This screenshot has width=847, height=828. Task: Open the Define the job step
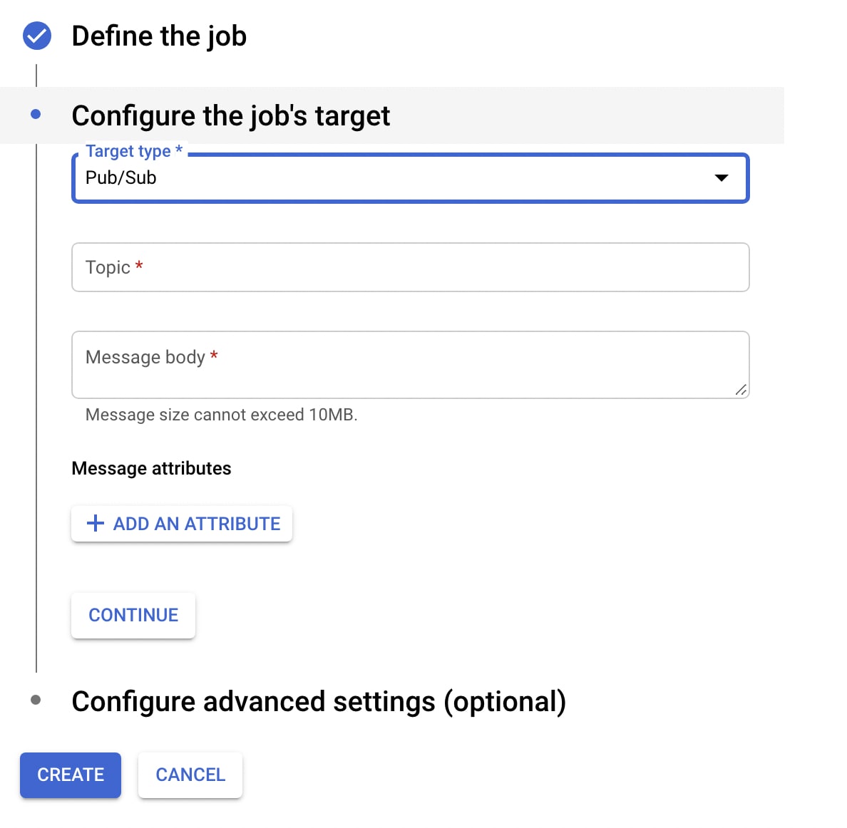(159, 36)
